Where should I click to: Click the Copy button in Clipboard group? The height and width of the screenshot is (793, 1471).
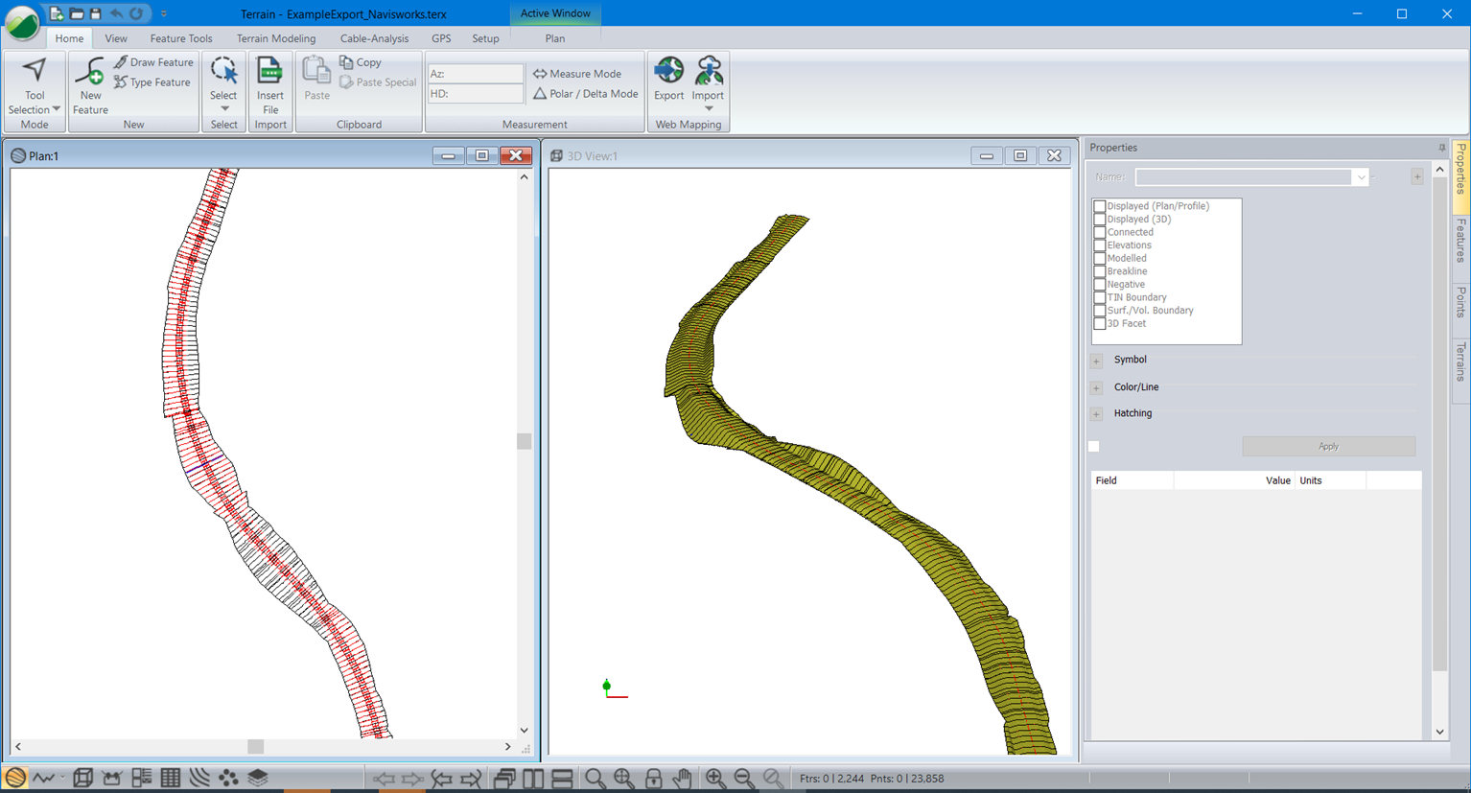361,62
